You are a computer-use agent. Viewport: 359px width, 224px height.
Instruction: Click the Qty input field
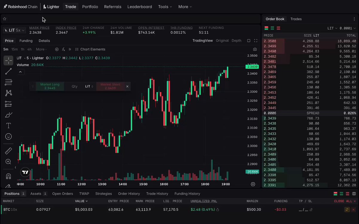coord(74,86)
